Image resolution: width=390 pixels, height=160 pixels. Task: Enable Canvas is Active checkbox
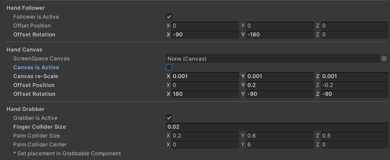click(169, 67)
